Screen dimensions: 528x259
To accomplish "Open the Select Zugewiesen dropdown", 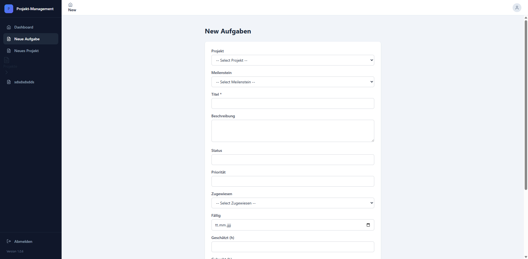I will click(x=293, y=203).
